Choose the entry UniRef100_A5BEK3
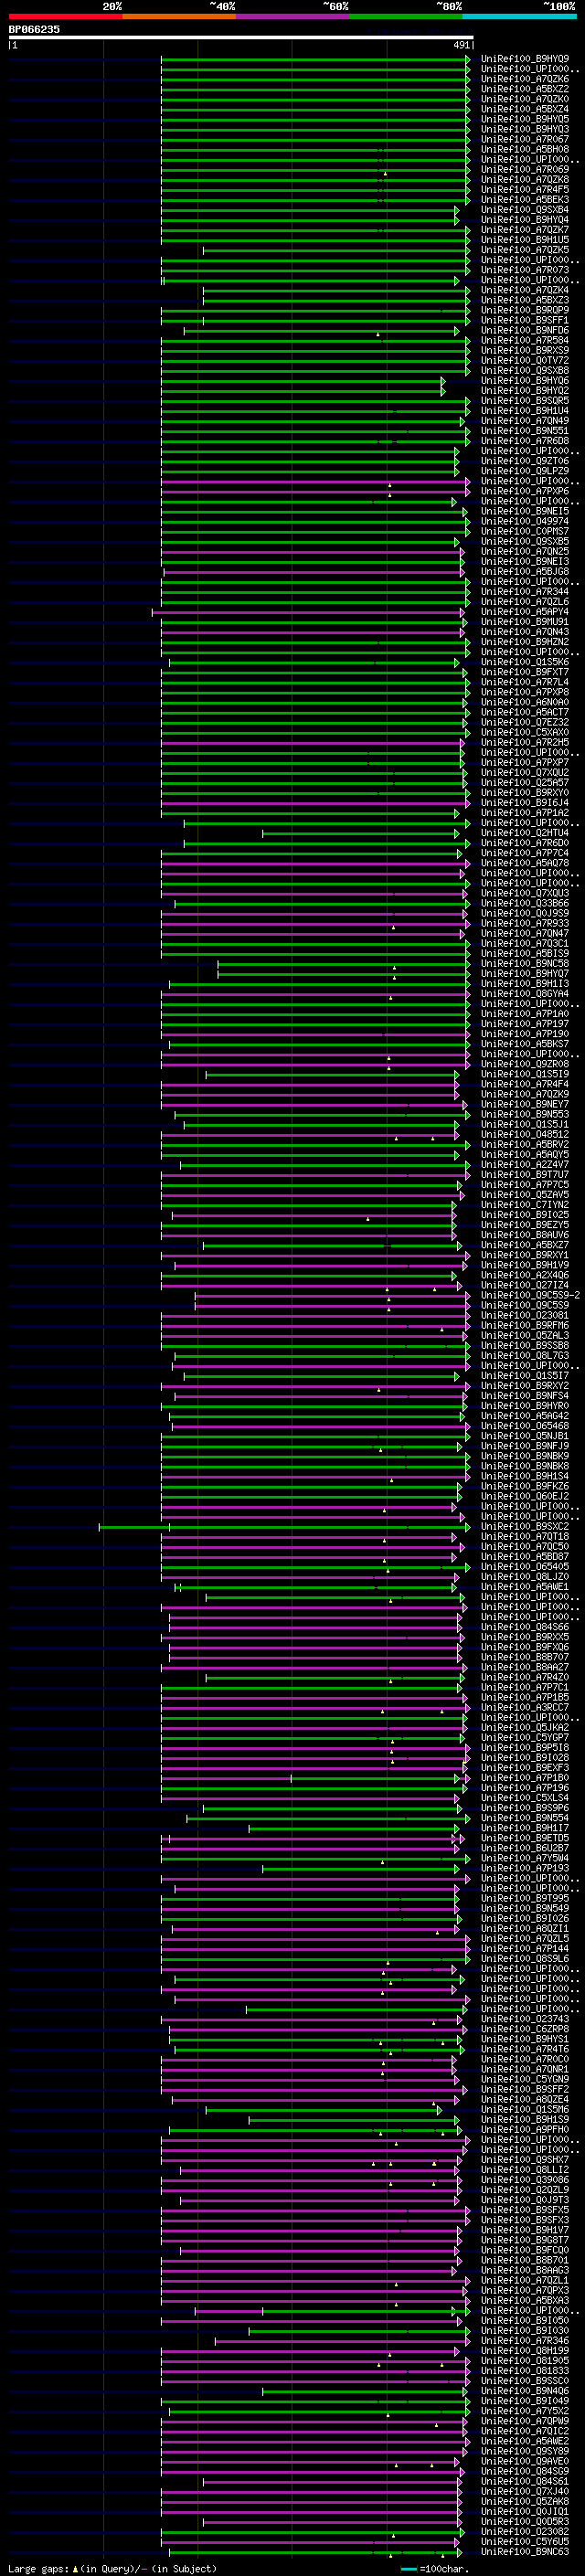 (x=525, y=200)
